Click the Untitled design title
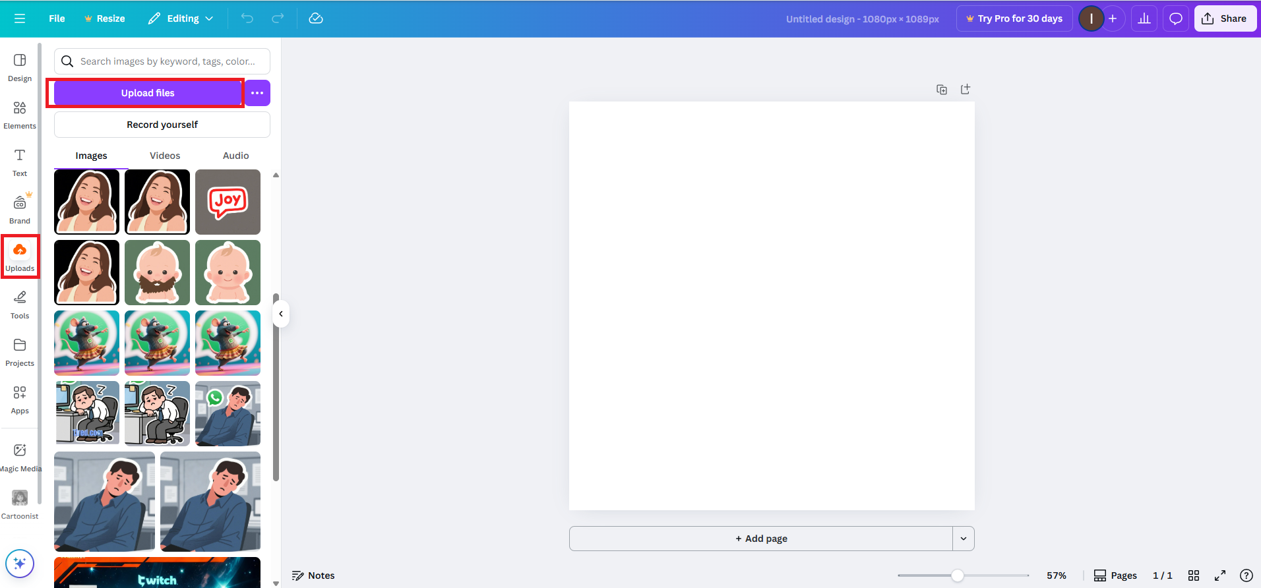This screenshot has height=588, width=1261. tap(863, 19)
